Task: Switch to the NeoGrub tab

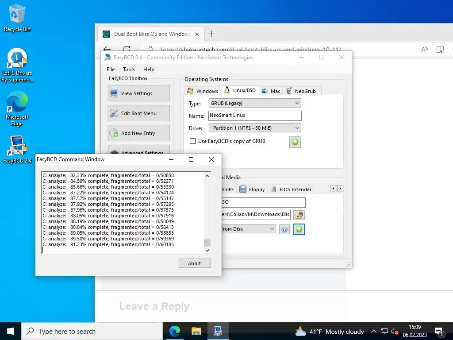Action: pyautogui.click(x=301, y=91)
